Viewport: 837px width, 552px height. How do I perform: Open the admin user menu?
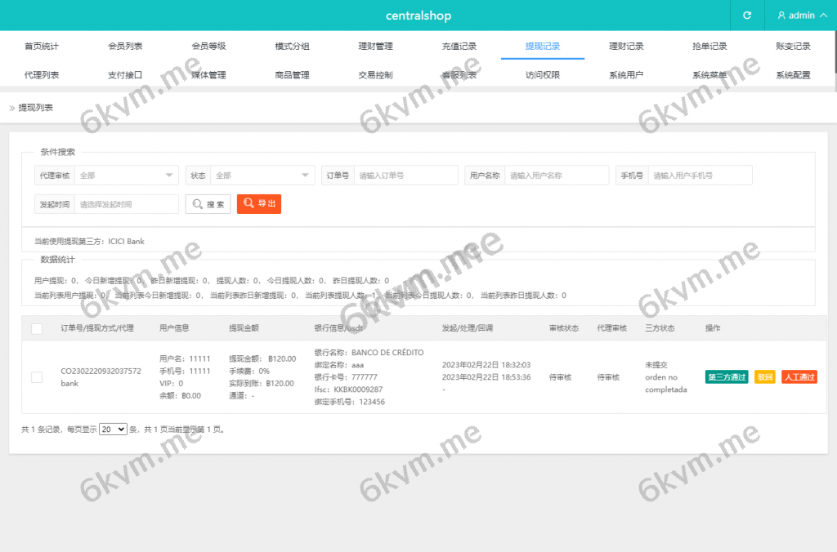coord(800,16)
